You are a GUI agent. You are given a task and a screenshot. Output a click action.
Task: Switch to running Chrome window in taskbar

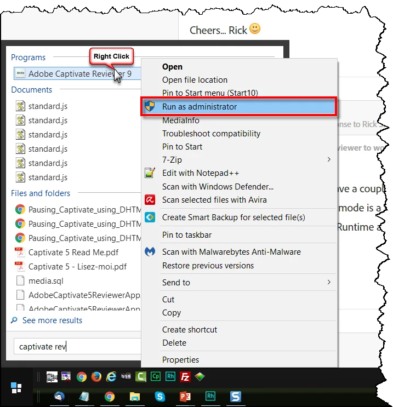110,397
